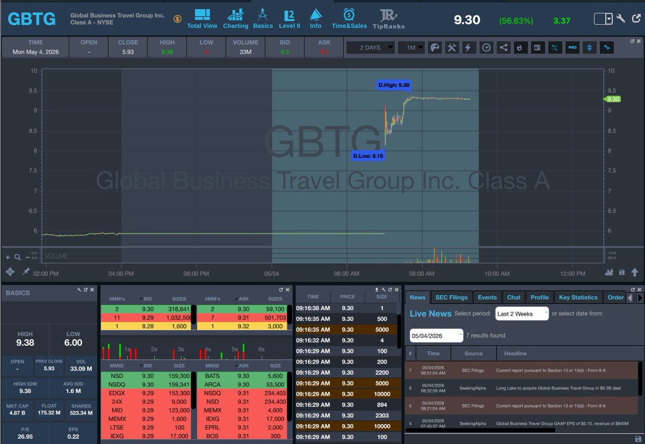The height and width of the screenshot is (444, 645).
Task: Pop out the chart panel
Action: [x=633, y=41]
